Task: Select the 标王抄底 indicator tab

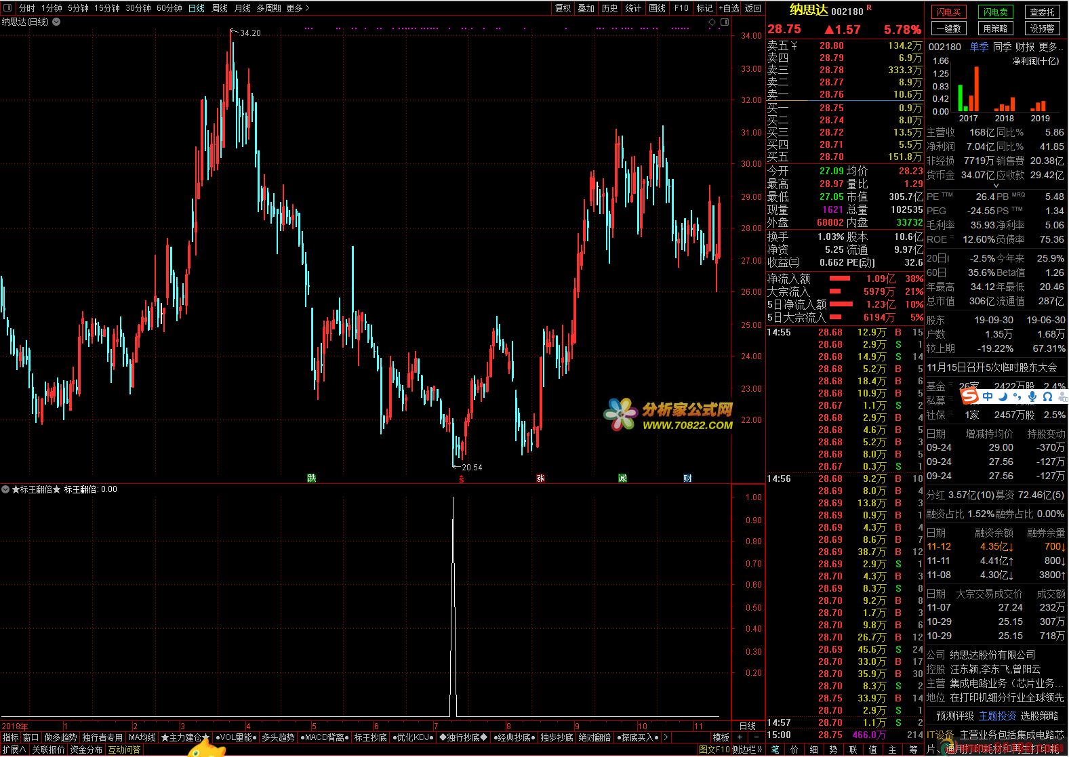Action: tap(370, 737)
